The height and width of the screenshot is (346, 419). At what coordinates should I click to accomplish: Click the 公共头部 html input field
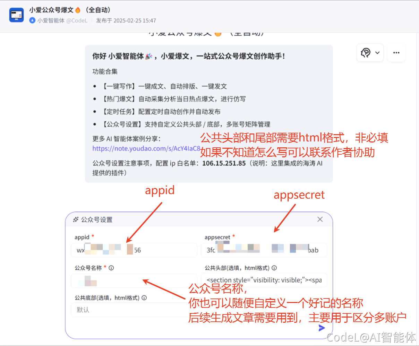pyautogui.click(x=264, y=280)
